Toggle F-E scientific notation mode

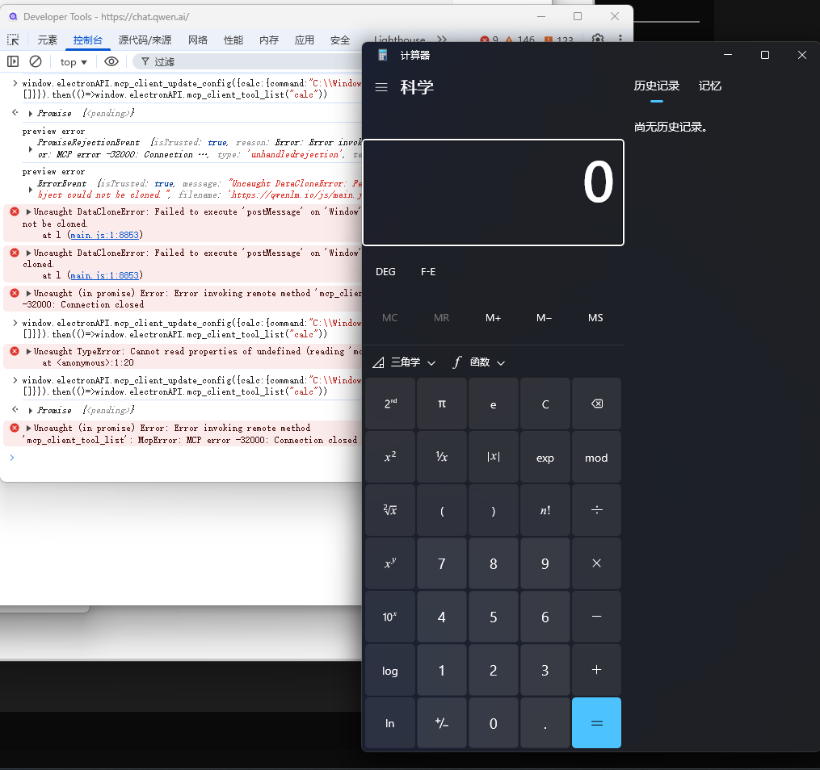pyautogui.click(x=428, y=272)
